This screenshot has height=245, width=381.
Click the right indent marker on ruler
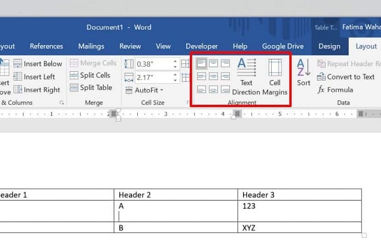233,117
